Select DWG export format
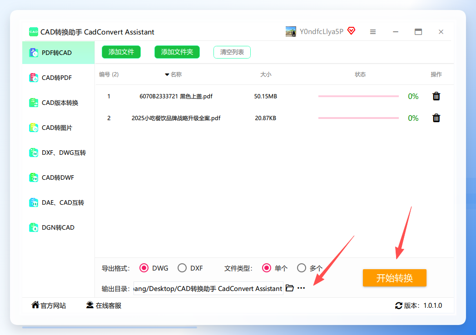 (x=144, y=268)
